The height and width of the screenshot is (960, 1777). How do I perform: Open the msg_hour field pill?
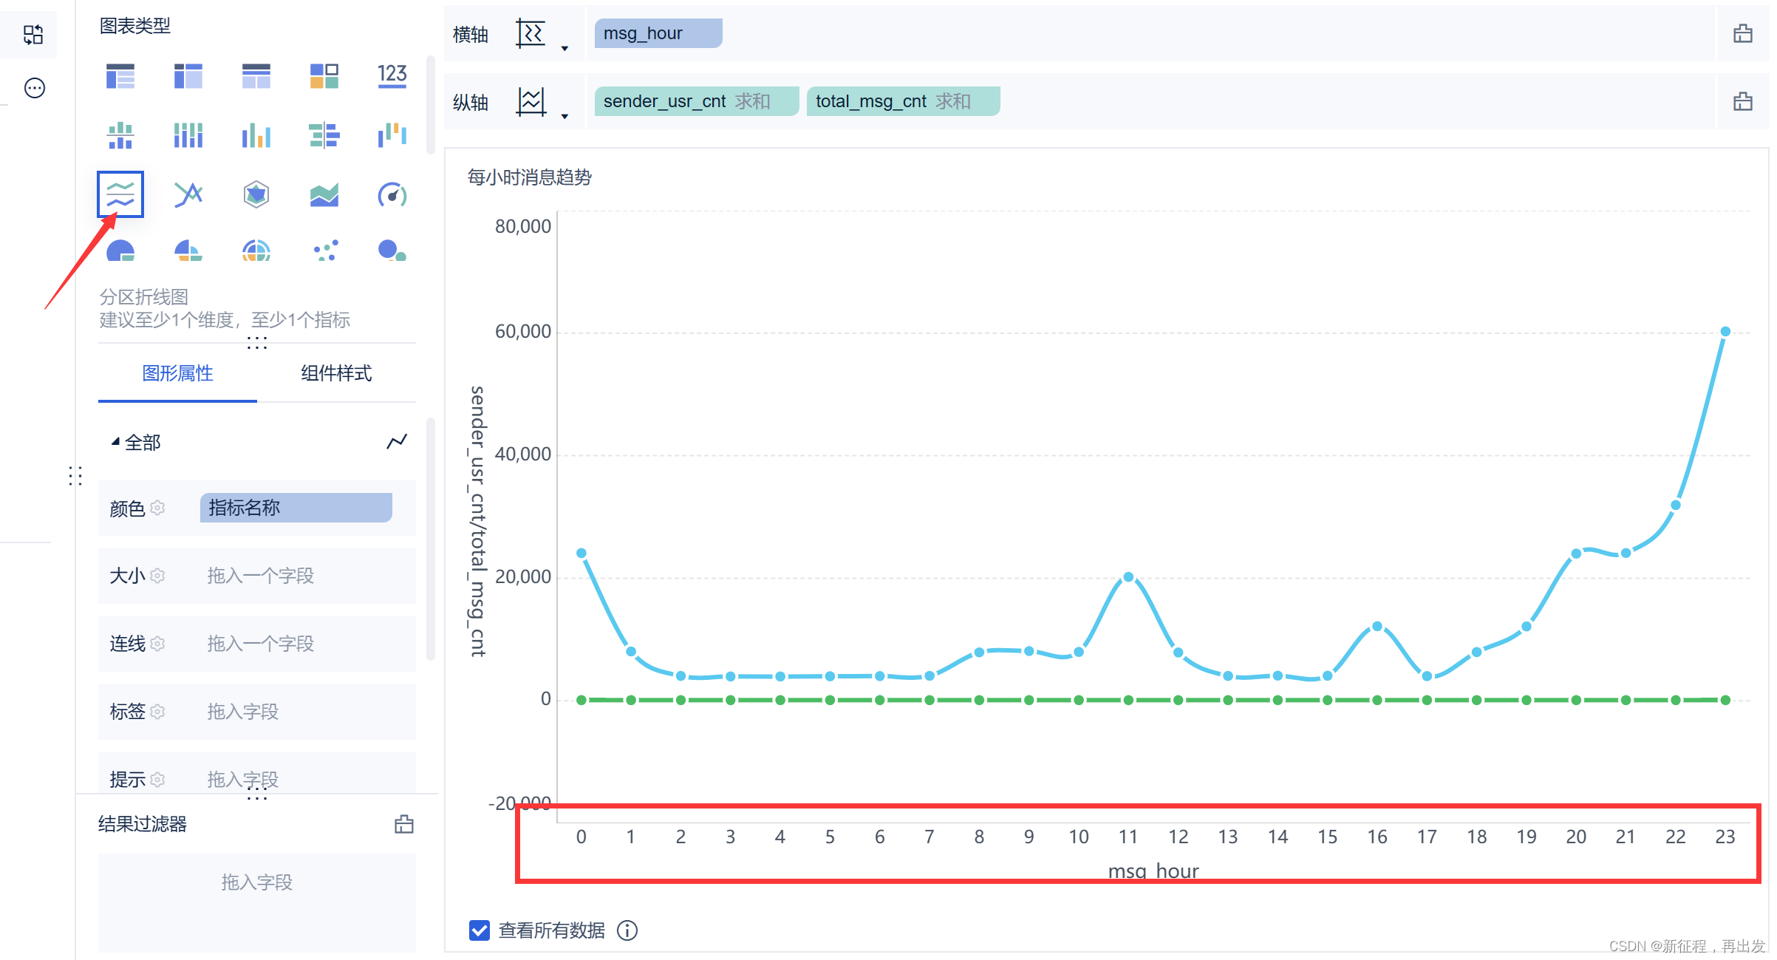pos(658,33)
